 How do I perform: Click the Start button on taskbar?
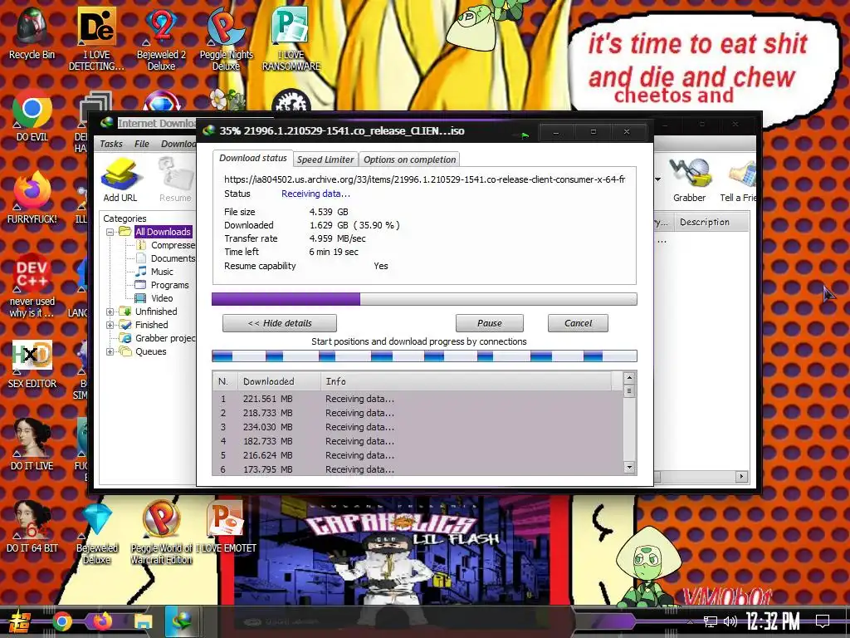tap(18, 621)
